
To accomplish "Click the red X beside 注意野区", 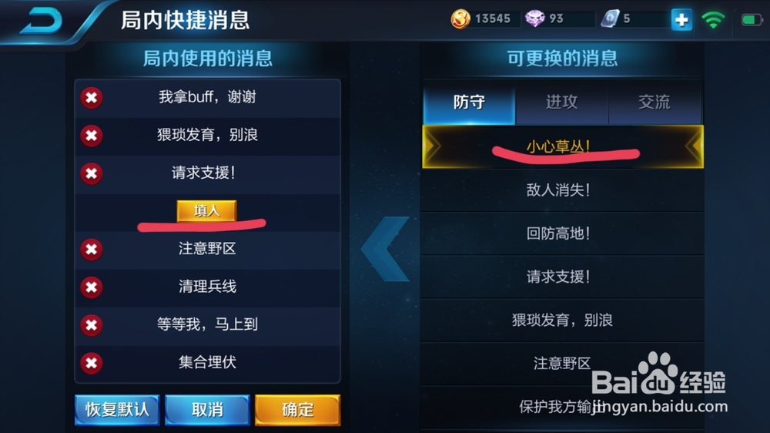I will [92, 249].
